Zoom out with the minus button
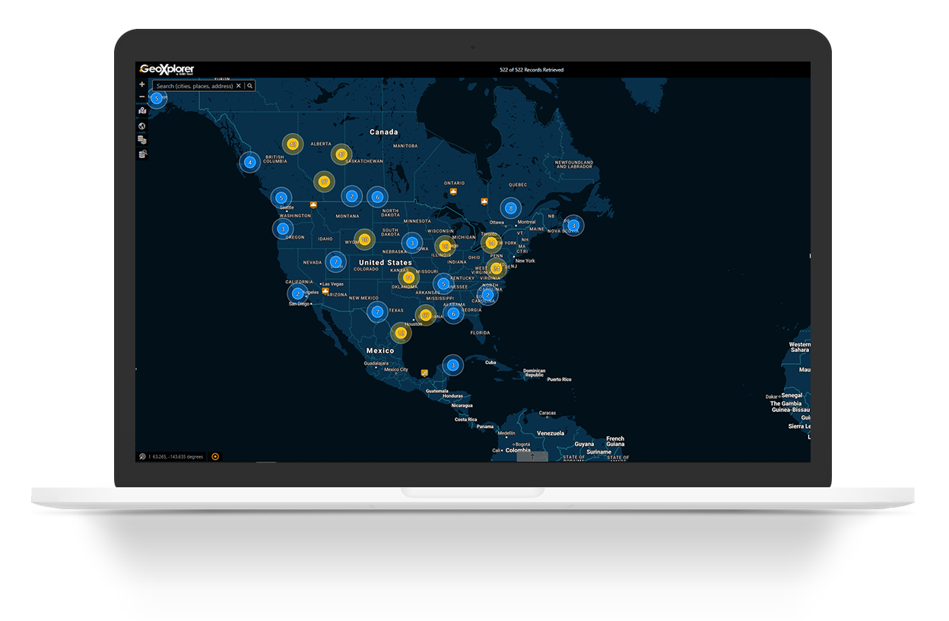 click(142, 97)
